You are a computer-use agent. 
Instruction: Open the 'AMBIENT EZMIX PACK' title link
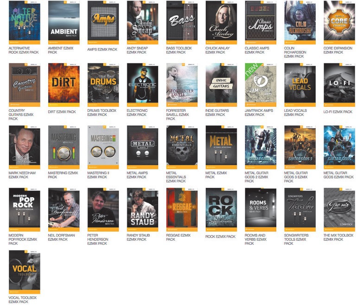pyautogui.click(x=61, y=50)
